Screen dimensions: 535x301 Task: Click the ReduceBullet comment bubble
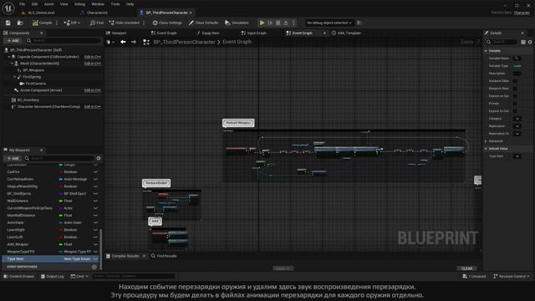pos(156,183)
